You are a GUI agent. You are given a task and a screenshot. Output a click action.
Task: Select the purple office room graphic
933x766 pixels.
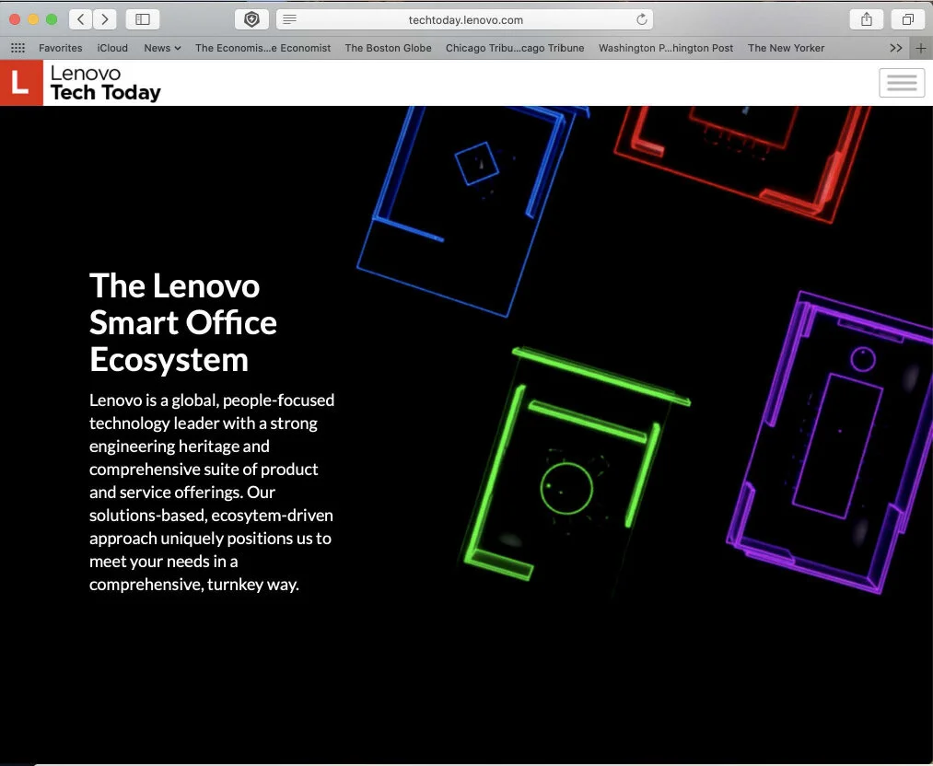[832, 443]
